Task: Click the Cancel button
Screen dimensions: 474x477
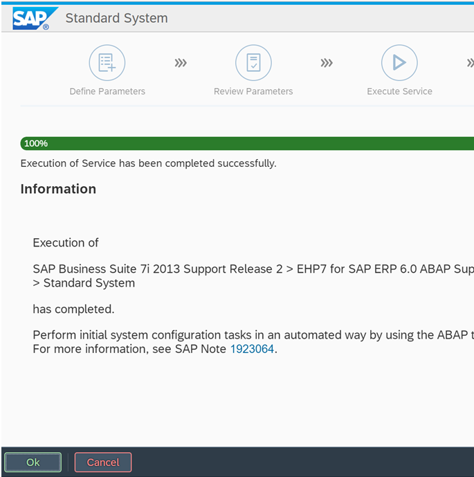Action: pyautogui.click(x=103, y=462)
